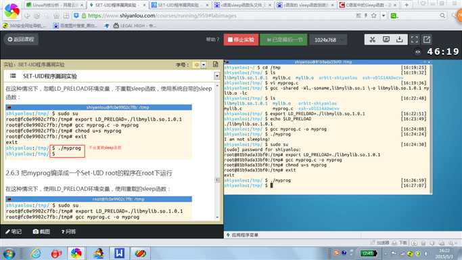This screenshot has height=260, width=462.
Task: Go back with the browser back arrow
Action: coord(27,16)
